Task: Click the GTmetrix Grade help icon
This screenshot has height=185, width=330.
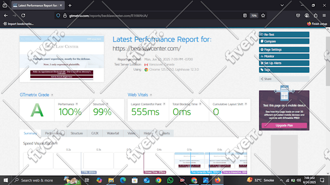Action: coord(52,95)
